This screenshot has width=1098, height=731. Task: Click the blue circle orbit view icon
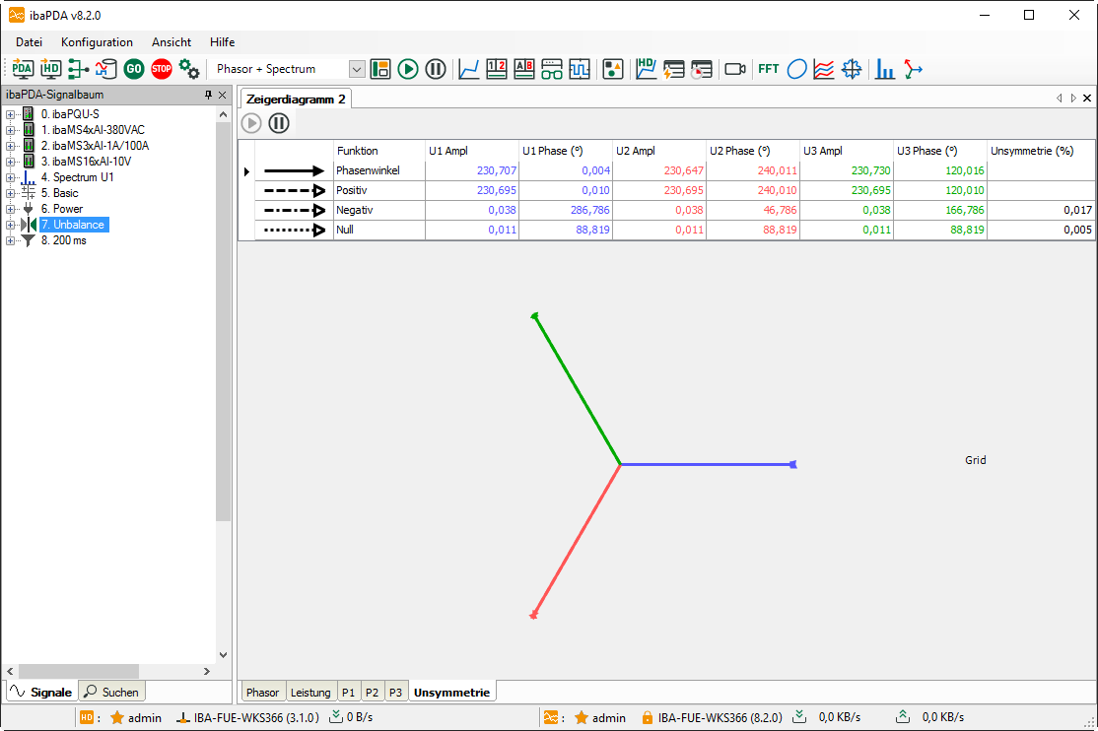pos(797,69)
